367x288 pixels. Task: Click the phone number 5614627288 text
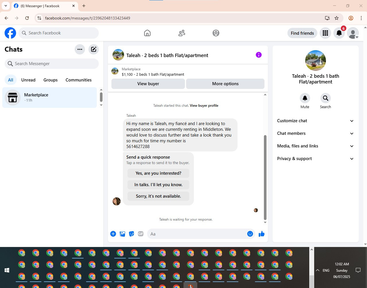138,147
